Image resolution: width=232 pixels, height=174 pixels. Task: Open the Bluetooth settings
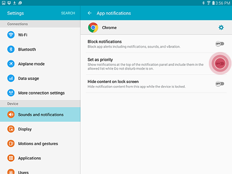[x=40, y=49]
